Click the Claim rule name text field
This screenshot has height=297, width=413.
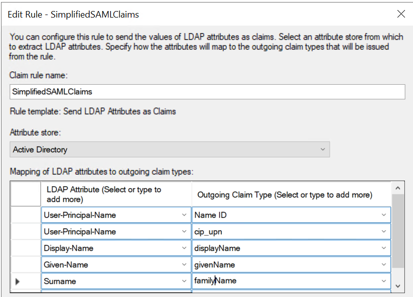point(207,92)
